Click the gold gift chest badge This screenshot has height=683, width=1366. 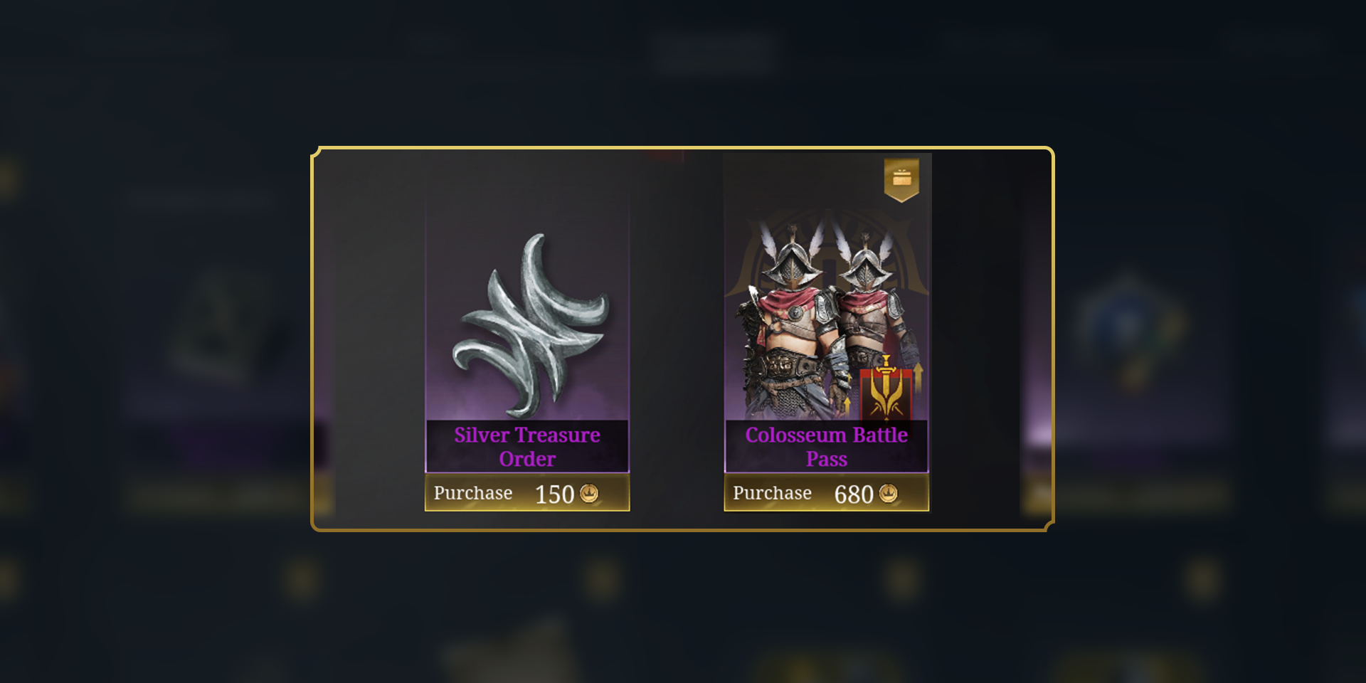pos(901,179)
